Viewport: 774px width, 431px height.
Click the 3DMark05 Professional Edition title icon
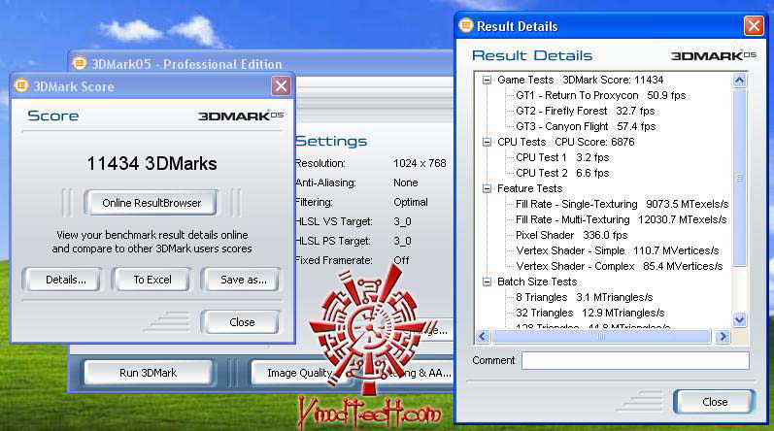(80, 63)
